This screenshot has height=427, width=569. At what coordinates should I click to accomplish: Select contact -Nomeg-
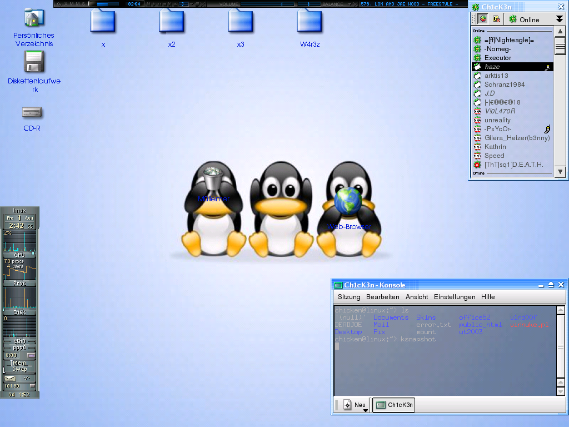pyautogui.click(x=512, y=49)
